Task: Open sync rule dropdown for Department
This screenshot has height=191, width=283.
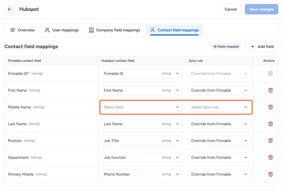Action: [220, 158]
